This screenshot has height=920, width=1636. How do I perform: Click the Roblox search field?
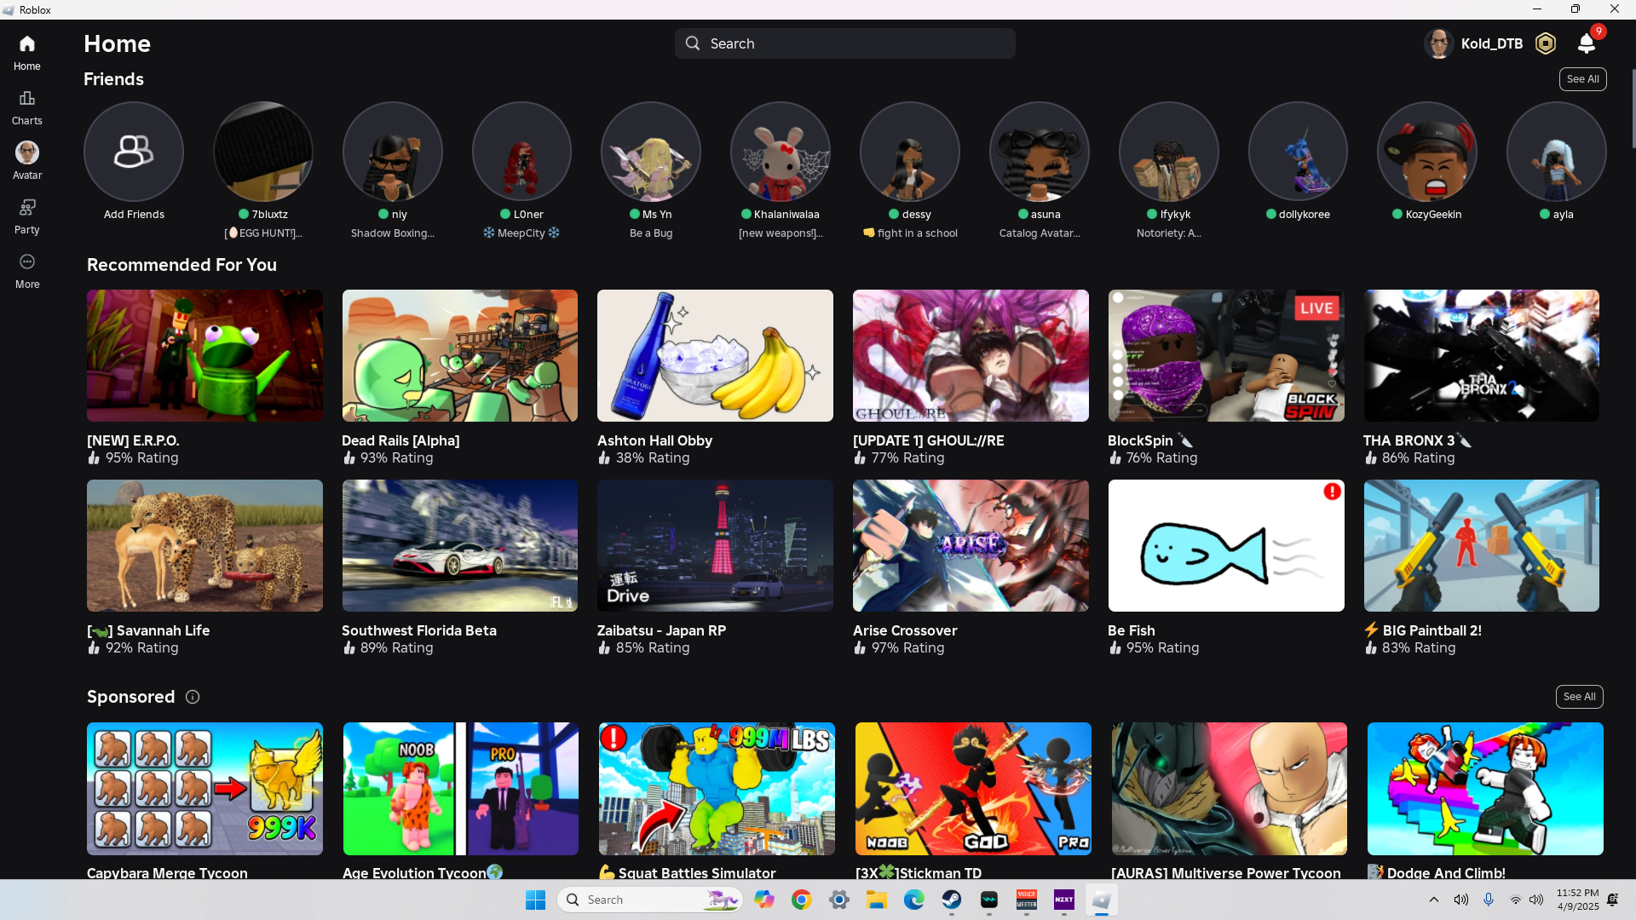point(844,43)
